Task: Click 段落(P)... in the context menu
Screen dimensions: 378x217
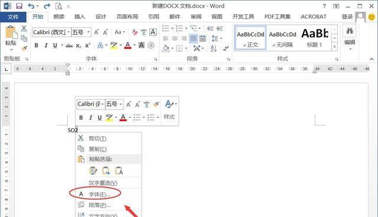Action: coord(100,205)
